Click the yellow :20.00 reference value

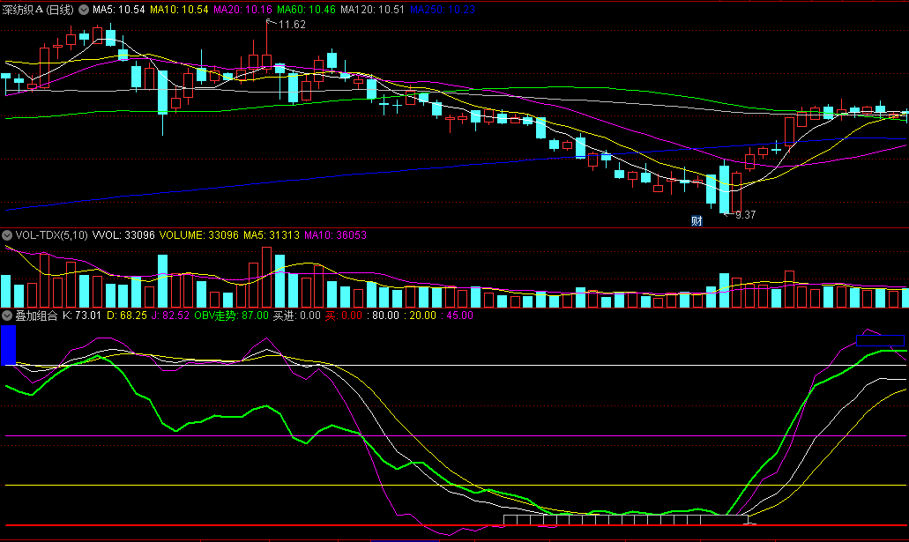click(x=421, y=316)
